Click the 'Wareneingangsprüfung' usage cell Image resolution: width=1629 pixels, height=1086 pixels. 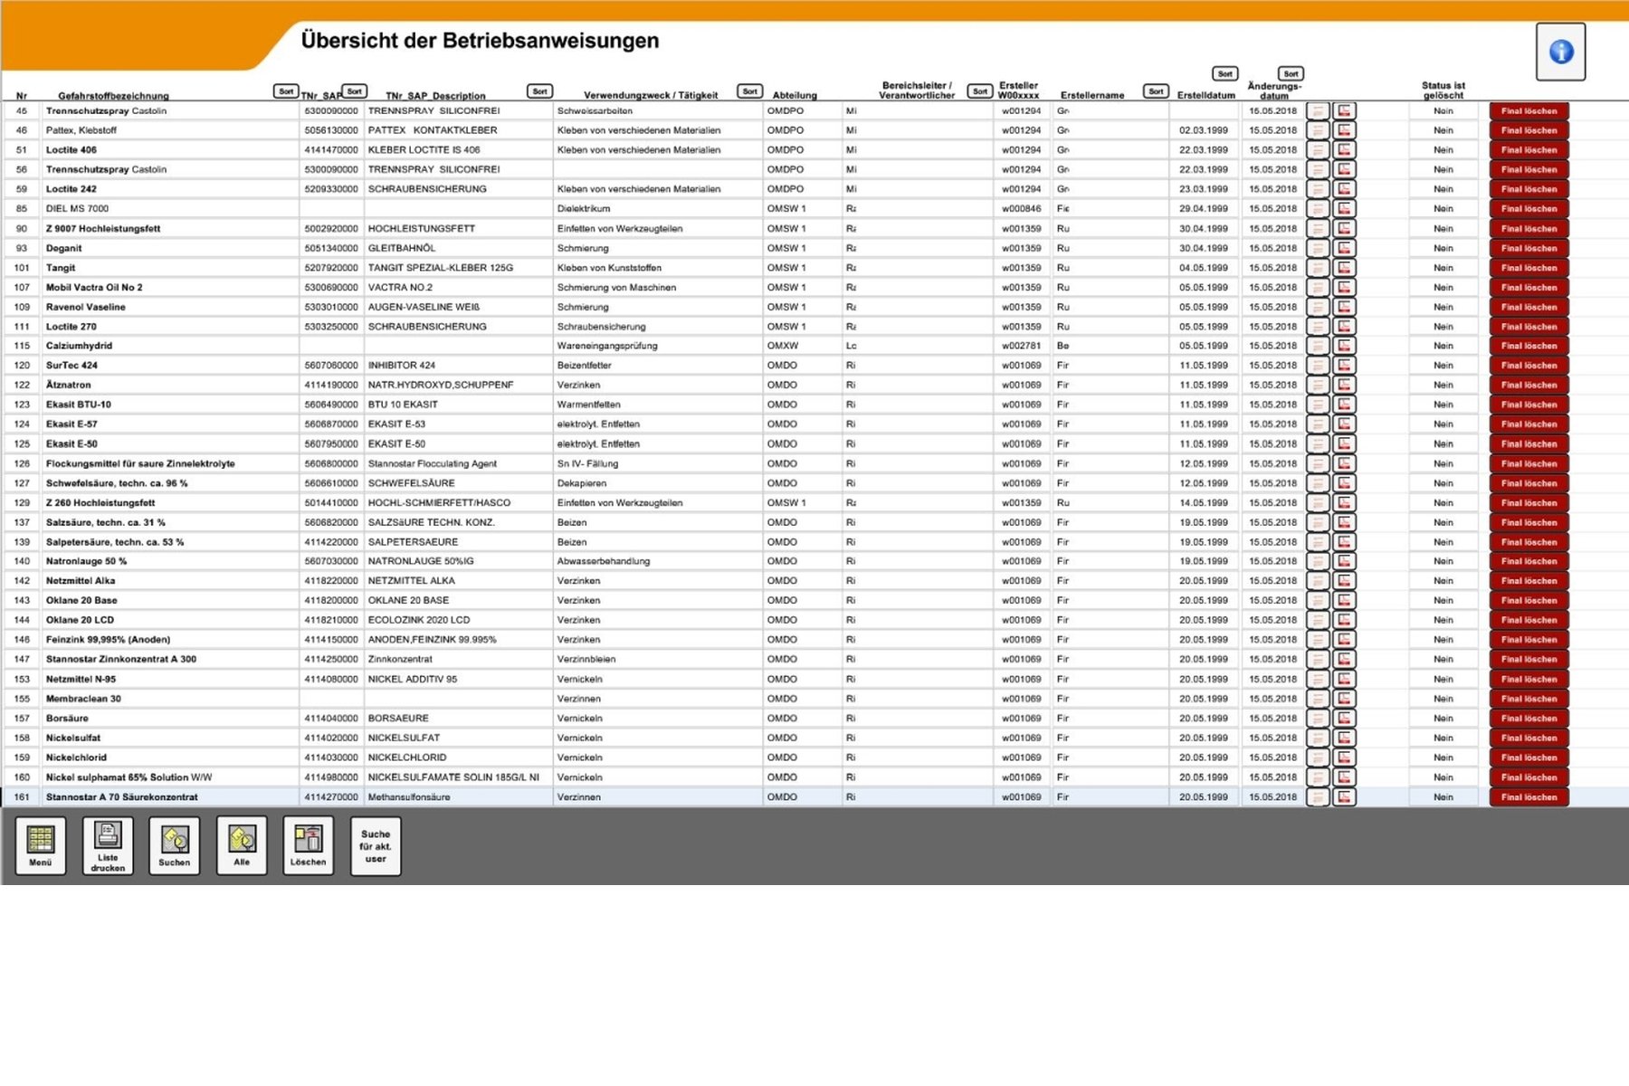[x=657, y=346]
